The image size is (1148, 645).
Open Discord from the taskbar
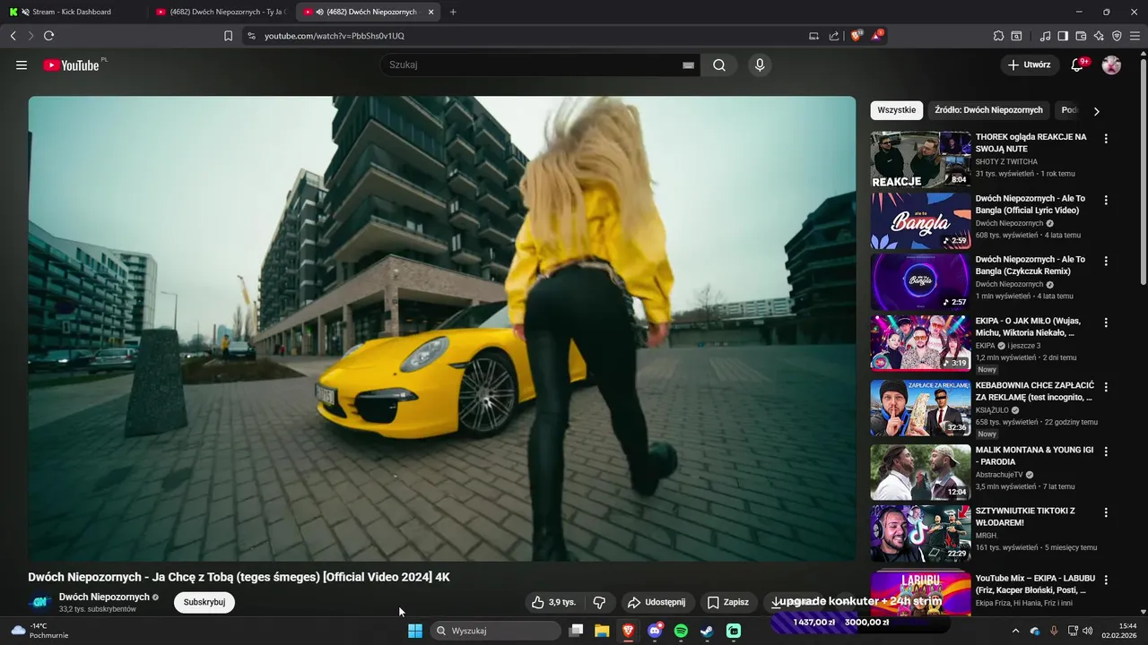tap(655, 631)
